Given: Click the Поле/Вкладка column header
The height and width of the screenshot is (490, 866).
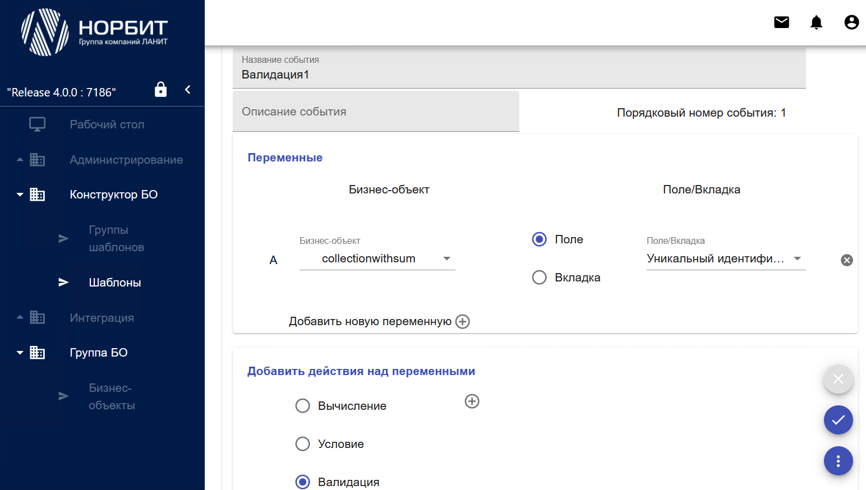Looking at the screenshot, I should click(x=702, y=189).
